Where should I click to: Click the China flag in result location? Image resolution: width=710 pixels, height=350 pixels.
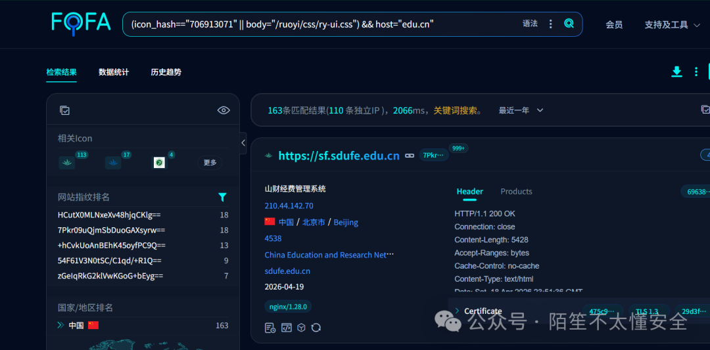coord(270,221)
